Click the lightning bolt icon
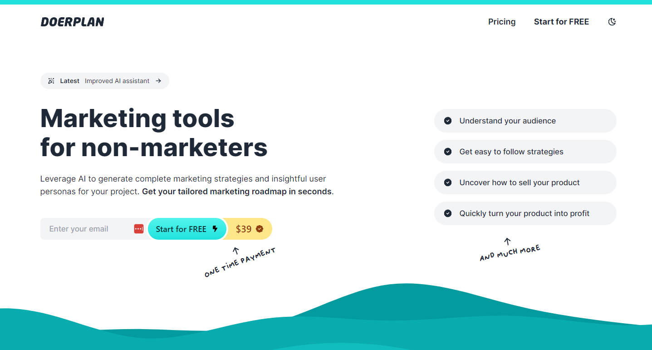The image size is (652, 350). pyautogui.click(x=215, y=229)
